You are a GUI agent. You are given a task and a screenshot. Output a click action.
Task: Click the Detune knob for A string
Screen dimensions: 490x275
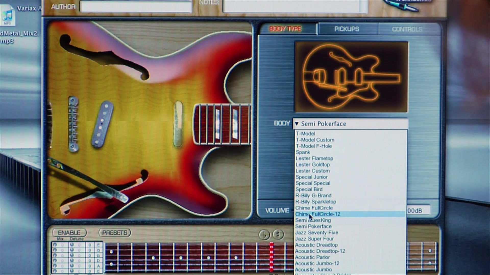[x=72, y=266]
